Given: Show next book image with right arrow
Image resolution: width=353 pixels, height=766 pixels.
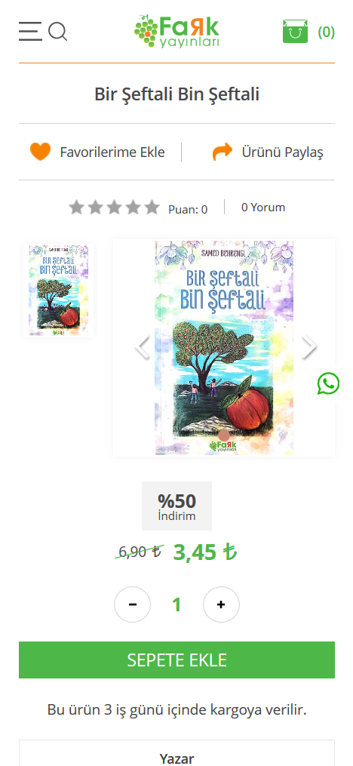Looking at the screenshot, I should click(x=309, y=347).
